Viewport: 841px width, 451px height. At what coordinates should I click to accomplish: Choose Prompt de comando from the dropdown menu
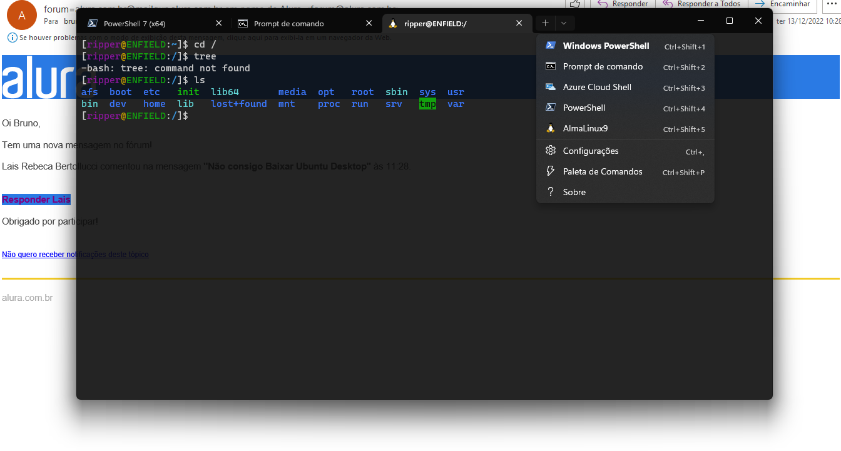pos(625,66)
